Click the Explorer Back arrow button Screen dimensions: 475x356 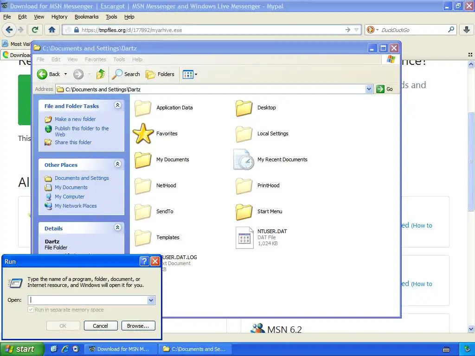point(42,74)
